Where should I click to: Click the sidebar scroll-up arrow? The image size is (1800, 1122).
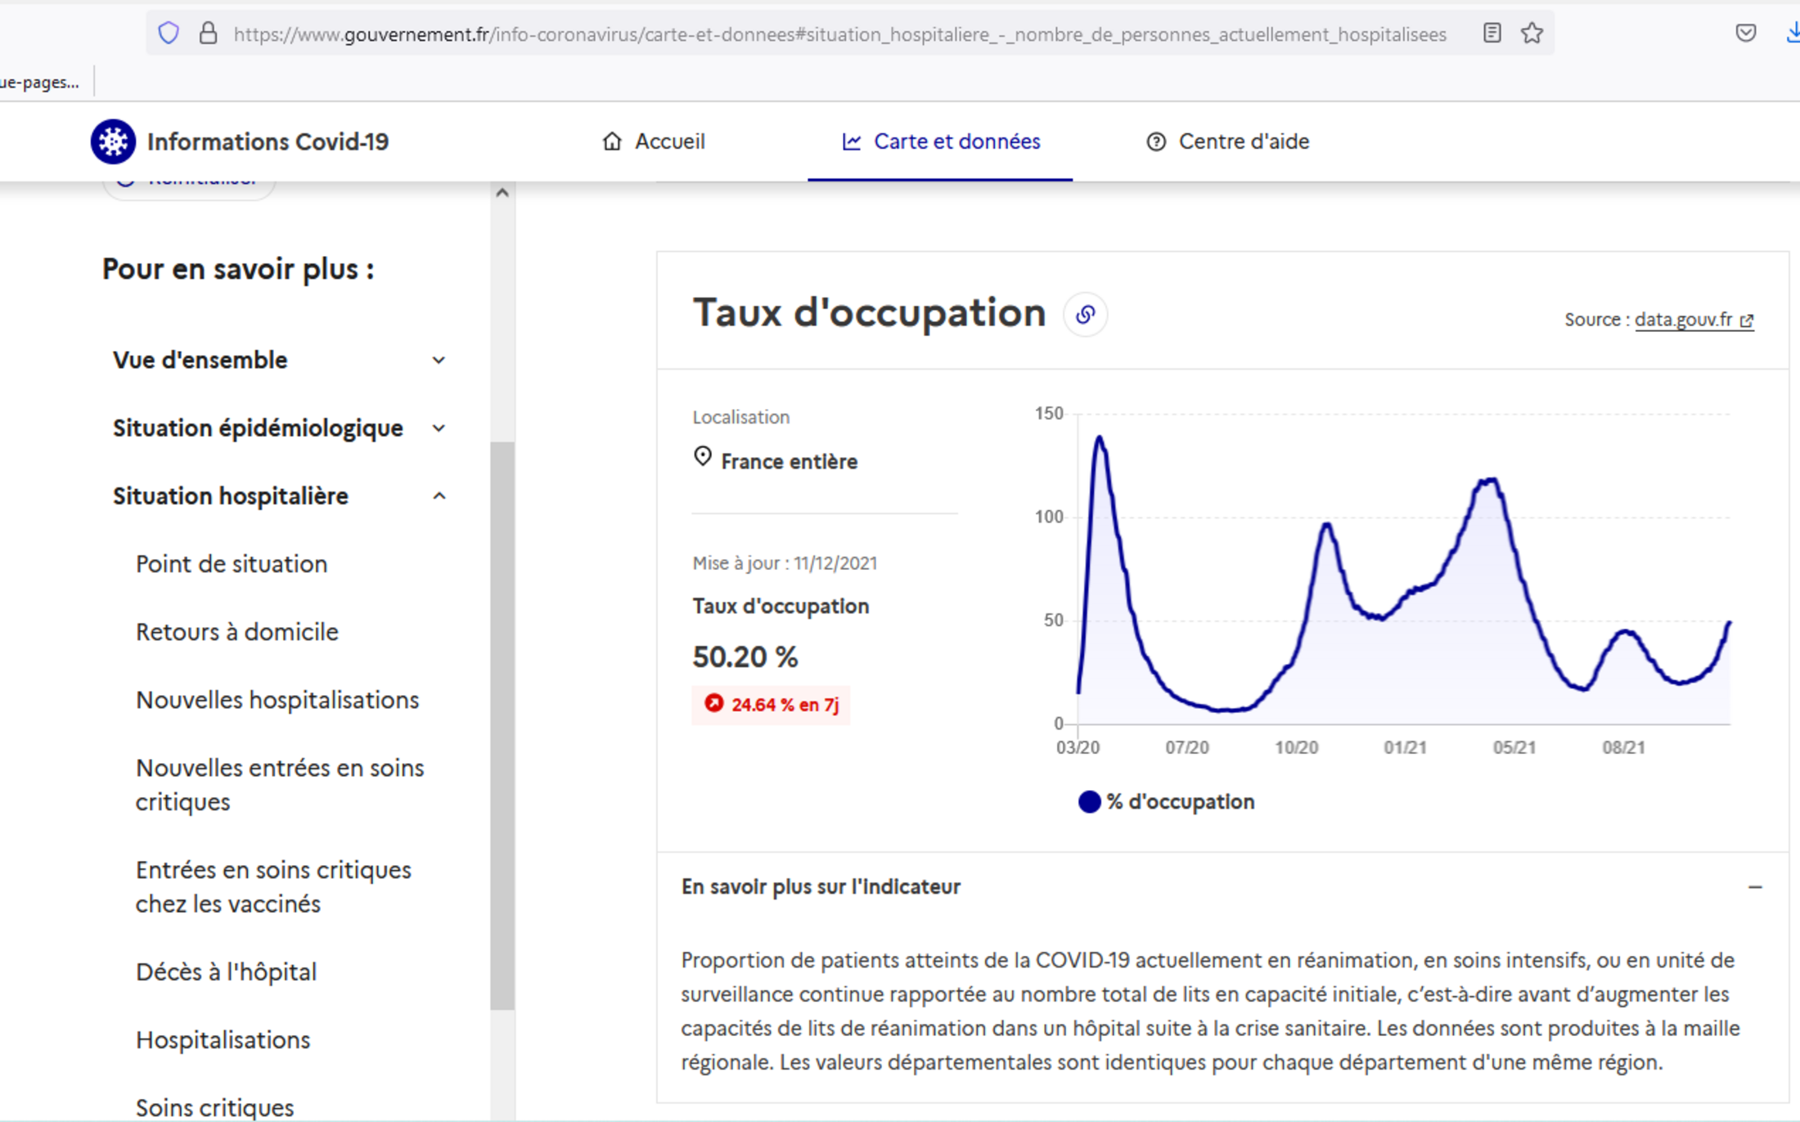(x=502, y=193)
